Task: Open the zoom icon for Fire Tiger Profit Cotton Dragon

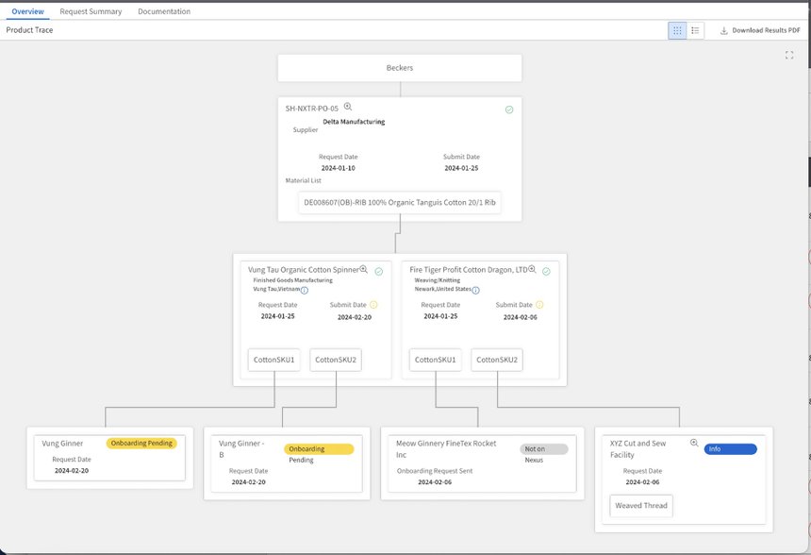Action: [532, 269]
